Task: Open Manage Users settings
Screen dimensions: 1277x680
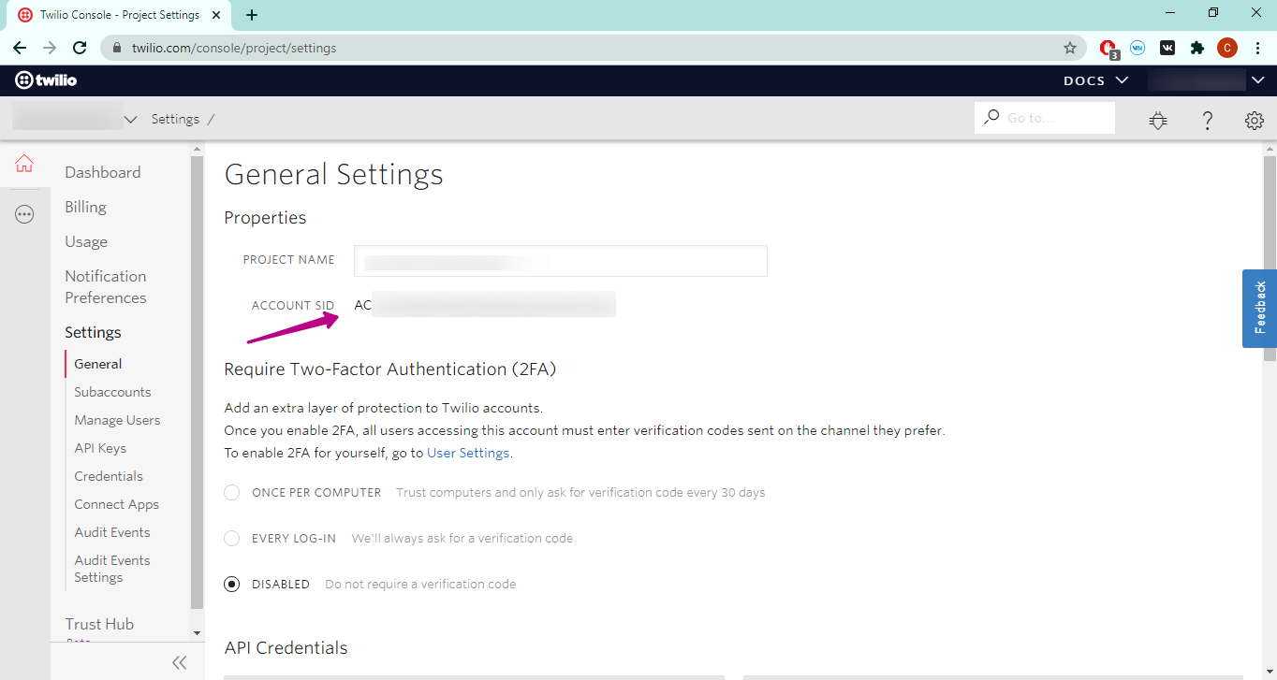Action: (117, 420)
